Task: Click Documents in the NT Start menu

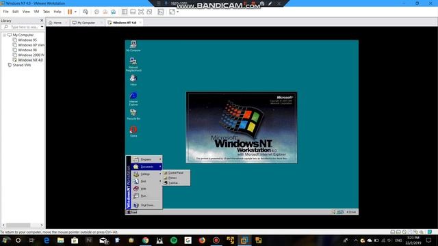Action: (x=146, y=167)
